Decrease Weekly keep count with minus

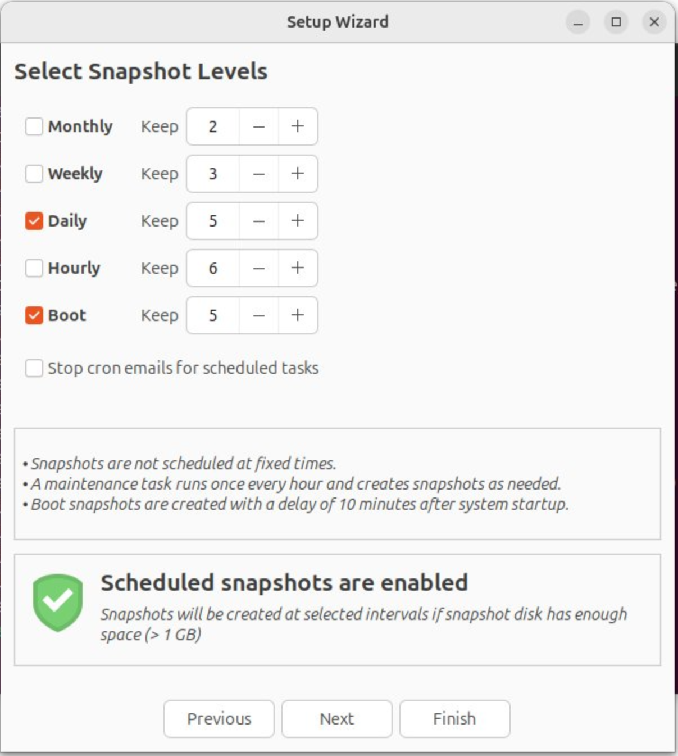258,174
